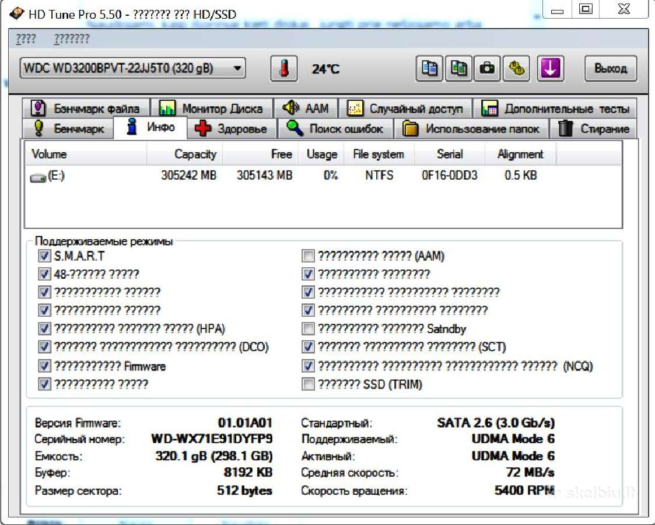Open the first menu bar item
Image resolution: width=655 pixels, height=525 pixels.
pos(26,39)
